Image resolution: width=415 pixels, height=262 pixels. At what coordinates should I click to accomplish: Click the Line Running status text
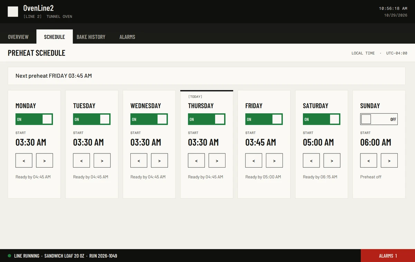[27, 256]
